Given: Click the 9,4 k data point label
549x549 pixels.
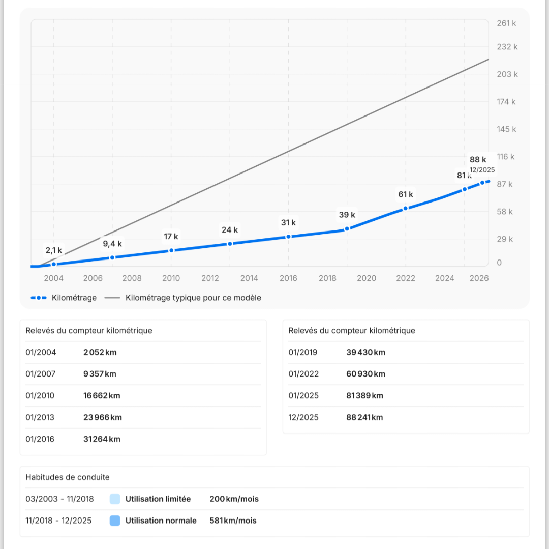Looking at the screenshot, I should click(112, 244).
